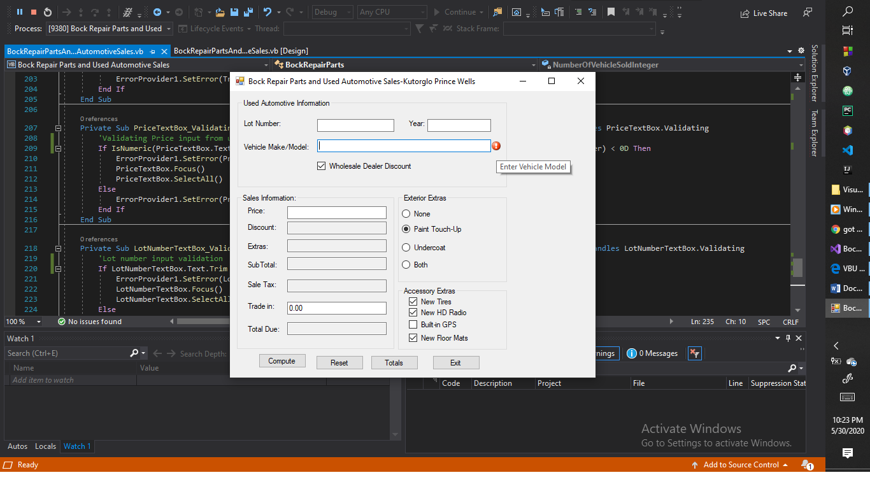
Task: Open the feedback icon beside Live Share
Action: click(x=808, y=13)
